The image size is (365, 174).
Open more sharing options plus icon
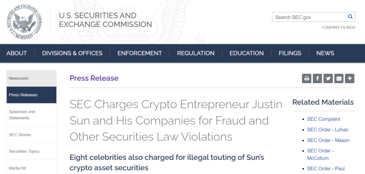coord(350,78)
